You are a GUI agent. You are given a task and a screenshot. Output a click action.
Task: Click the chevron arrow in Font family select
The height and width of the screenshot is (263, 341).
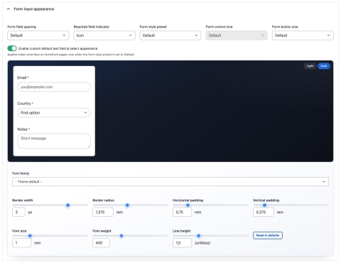pyautogui.click(x=324, y=182)
